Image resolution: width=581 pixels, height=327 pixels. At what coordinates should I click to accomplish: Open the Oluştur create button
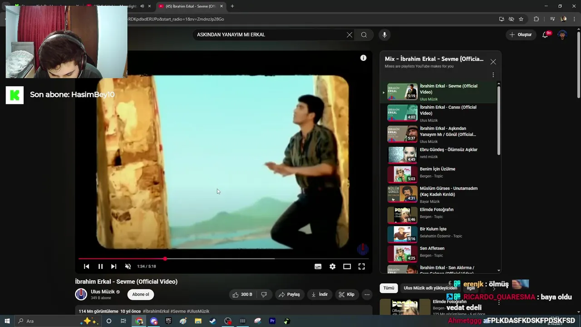[520, 35]
